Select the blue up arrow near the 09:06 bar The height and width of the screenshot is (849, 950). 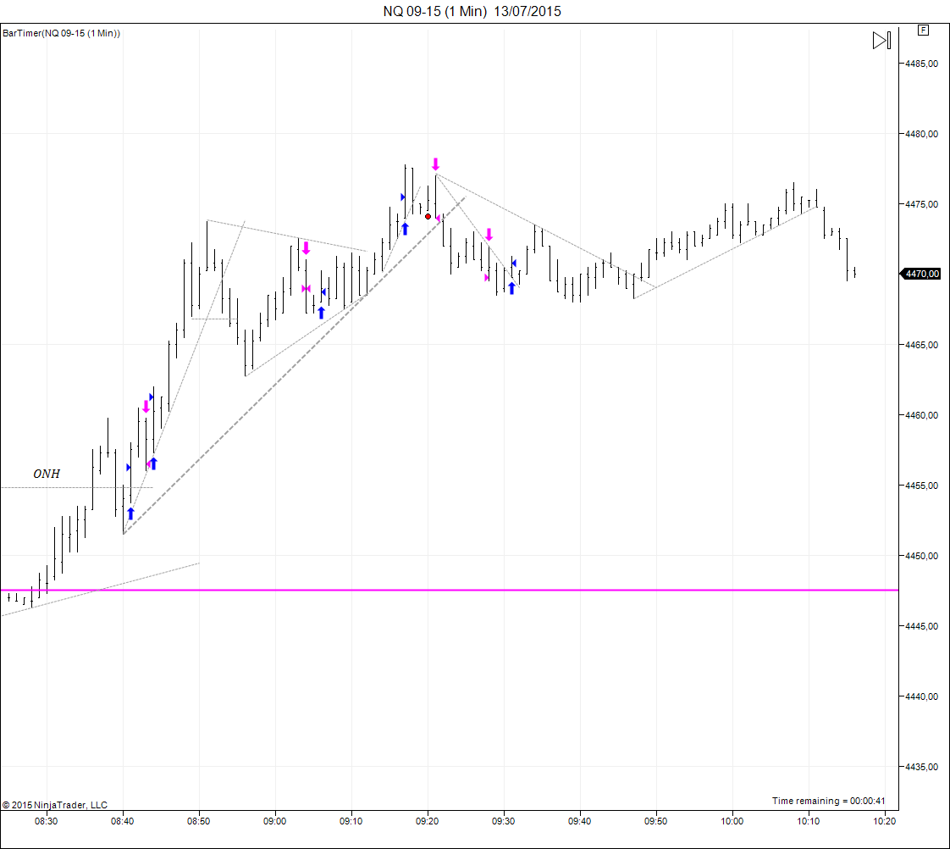321,313
